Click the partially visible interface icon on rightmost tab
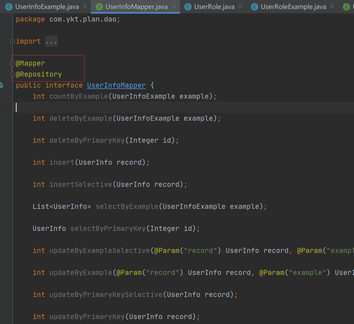Screen dimensions: 354x324 tap(347, 7)
